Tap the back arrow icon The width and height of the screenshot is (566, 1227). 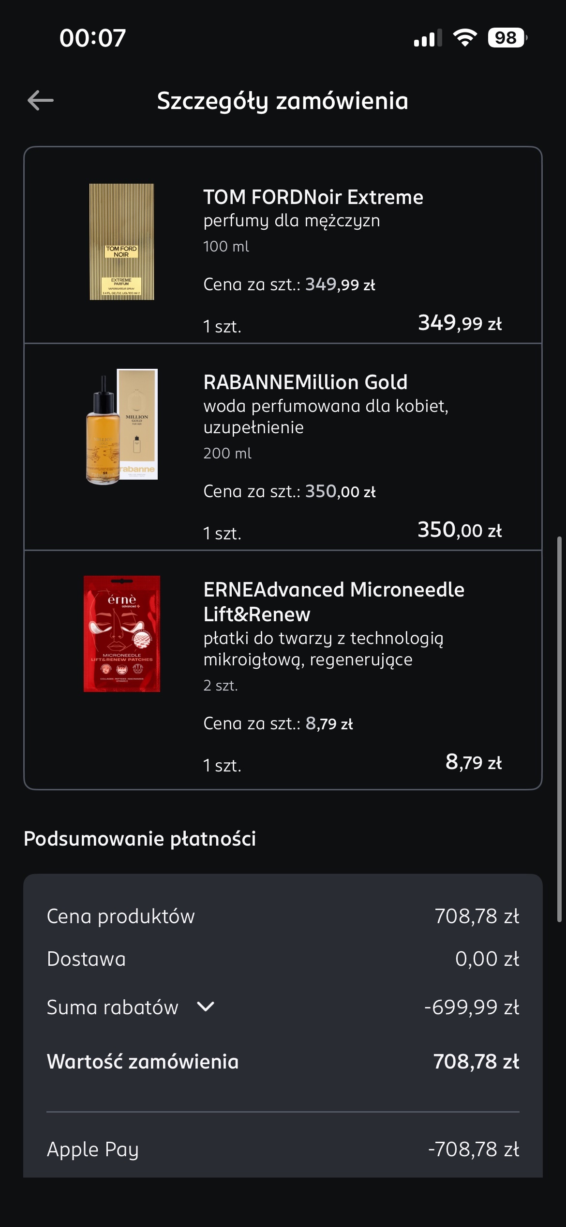(41, 100)
